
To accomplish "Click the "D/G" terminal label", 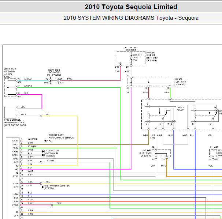I will (x=16, y=162).
